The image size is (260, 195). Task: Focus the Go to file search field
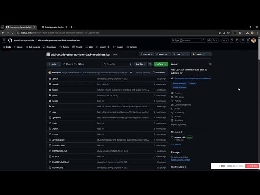pos(118,64)
